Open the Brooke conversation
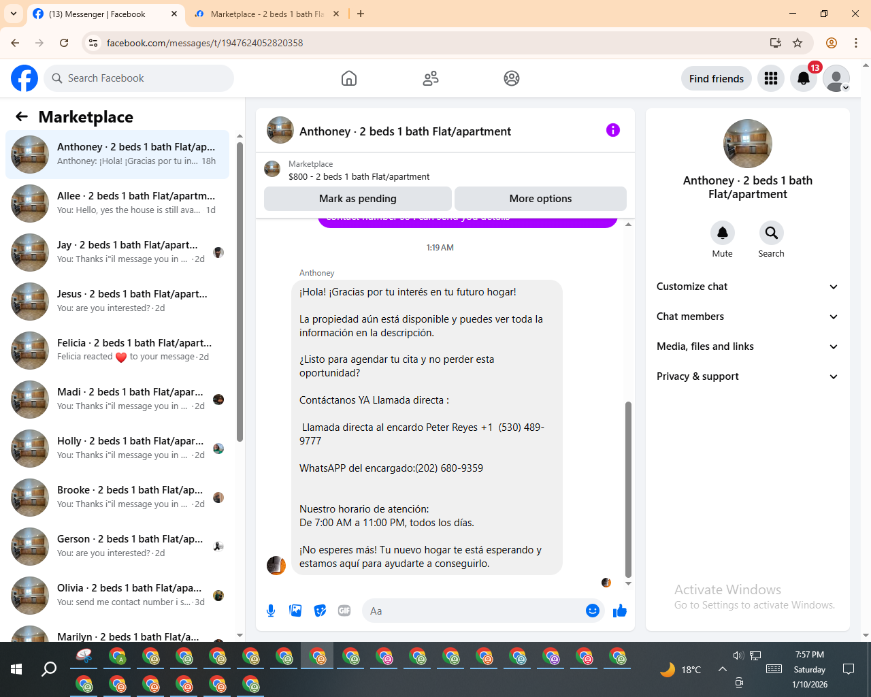The height and width of the screenshot is (697, 871). pos(117,498)
